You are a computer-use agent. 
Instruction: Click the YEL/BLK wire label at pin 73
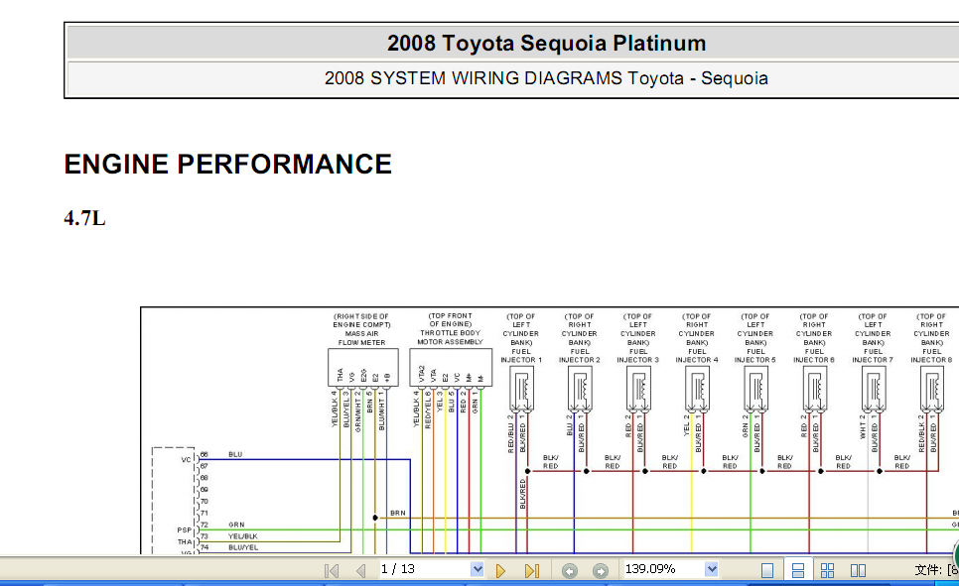click(243, 536)
